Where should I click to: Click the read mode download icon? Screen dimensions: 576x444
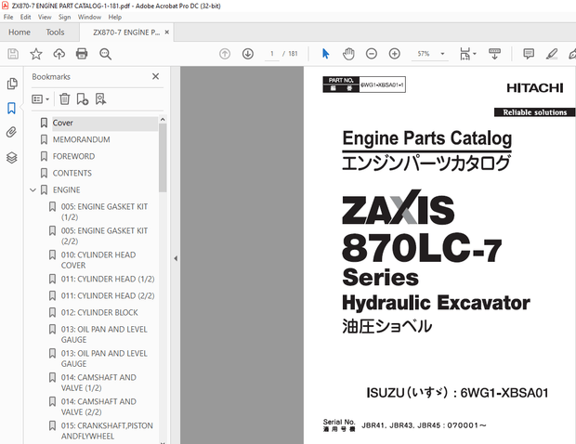click(494, 54)
